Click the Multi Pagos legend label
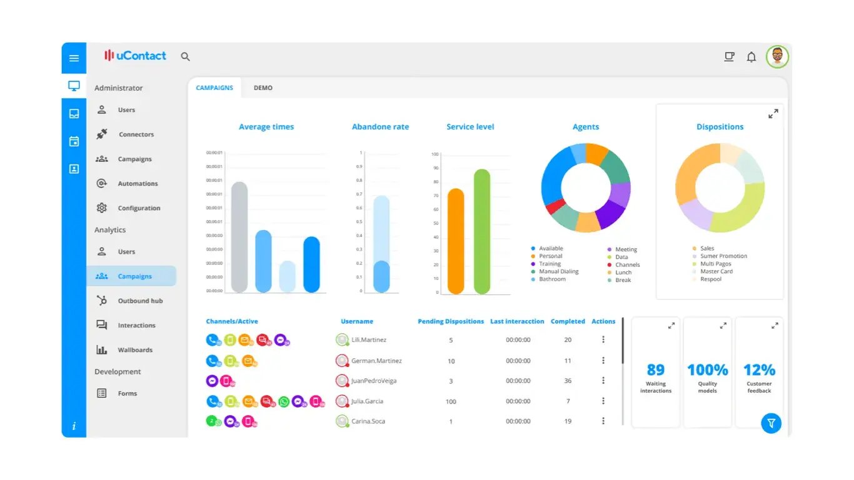Image resolution: width=854 pixels, height=480 pixels. point(716,264)
